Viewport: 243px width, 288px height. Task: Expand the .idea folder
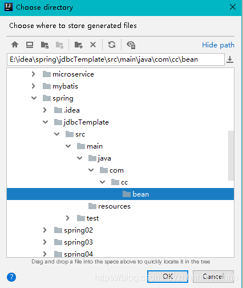[45, 110]
